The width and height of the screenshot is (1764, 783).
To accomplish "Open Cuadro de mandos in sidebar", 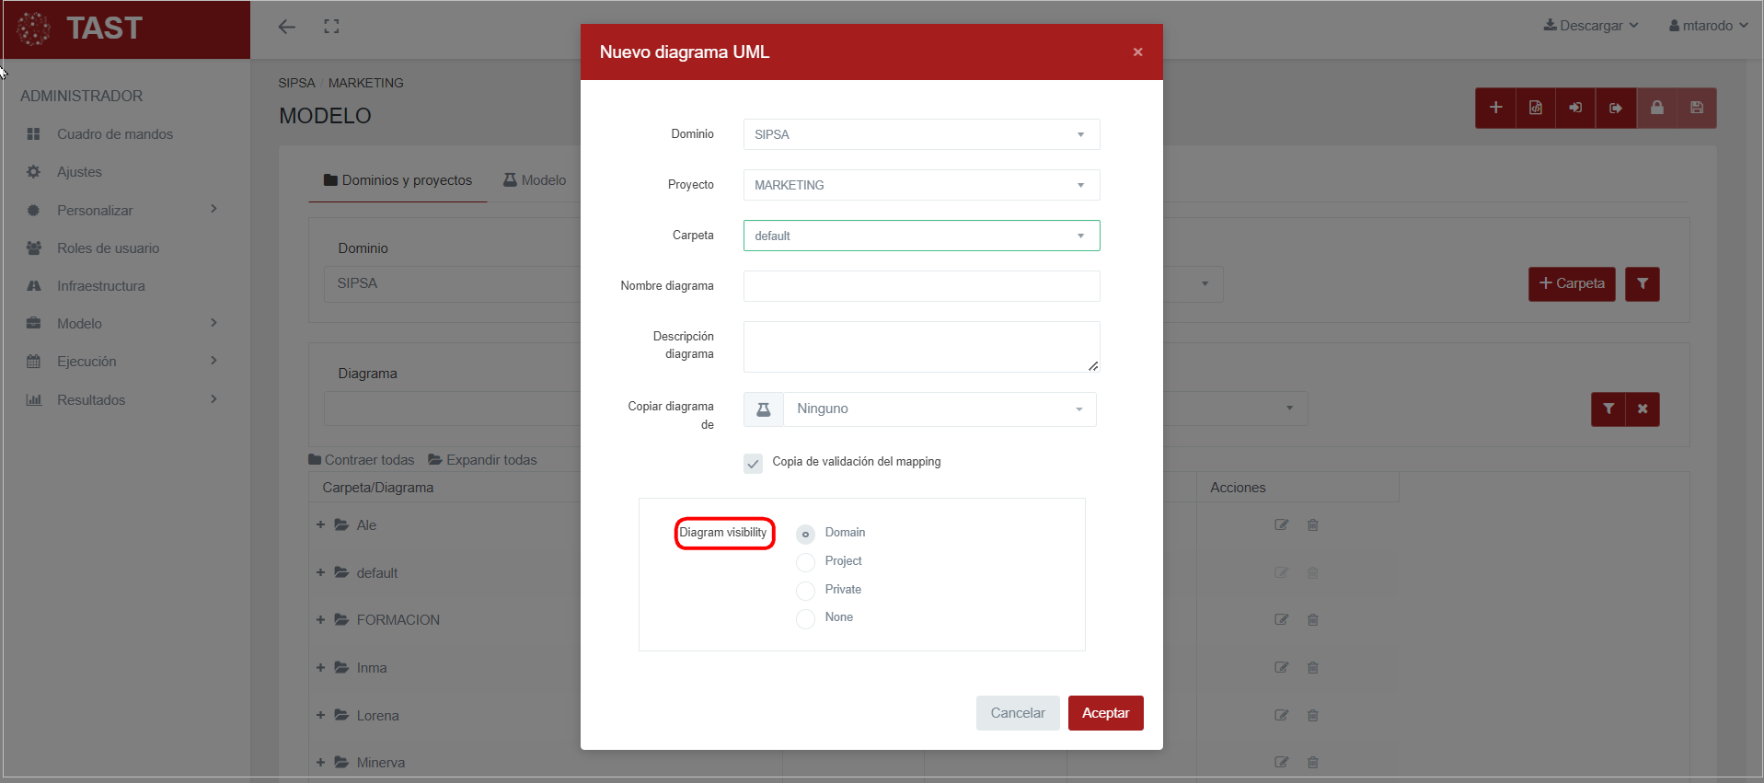I will tap(114, 134).
